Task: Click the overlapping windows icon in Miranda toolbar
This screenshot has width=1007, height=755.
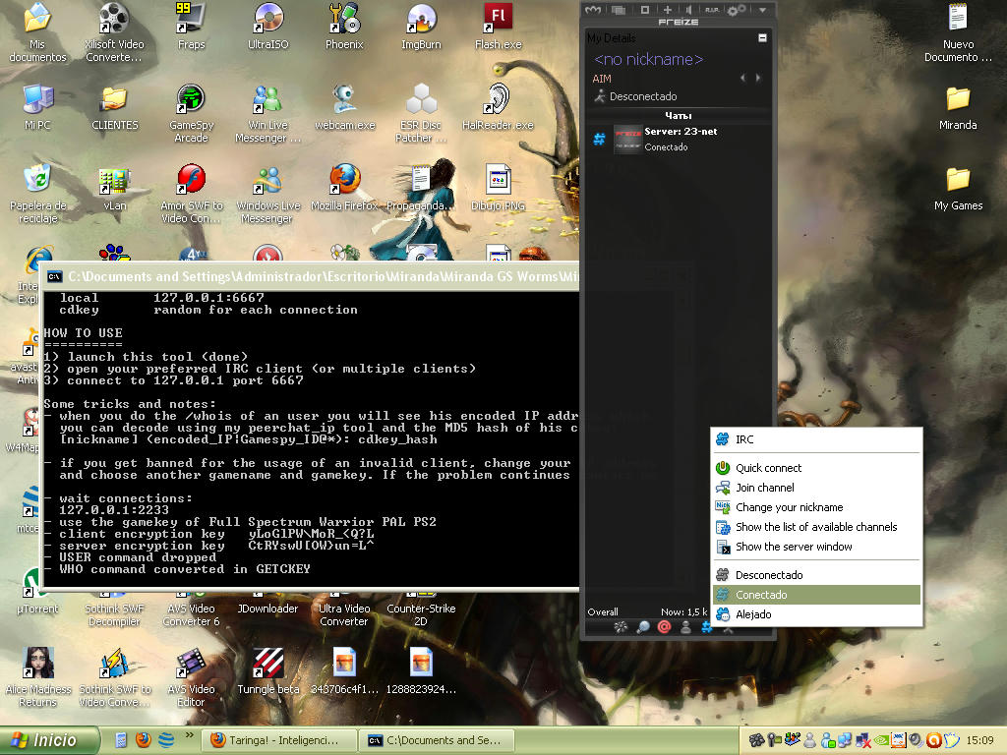Action: 619,10
